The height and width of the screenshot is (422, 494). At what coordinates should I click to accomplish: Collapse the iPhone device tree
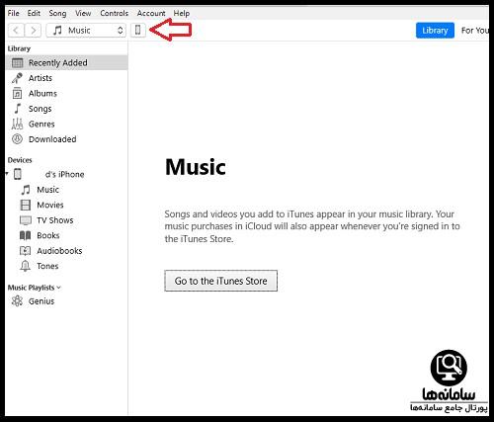pyautogui.click(x=7, y=174)
